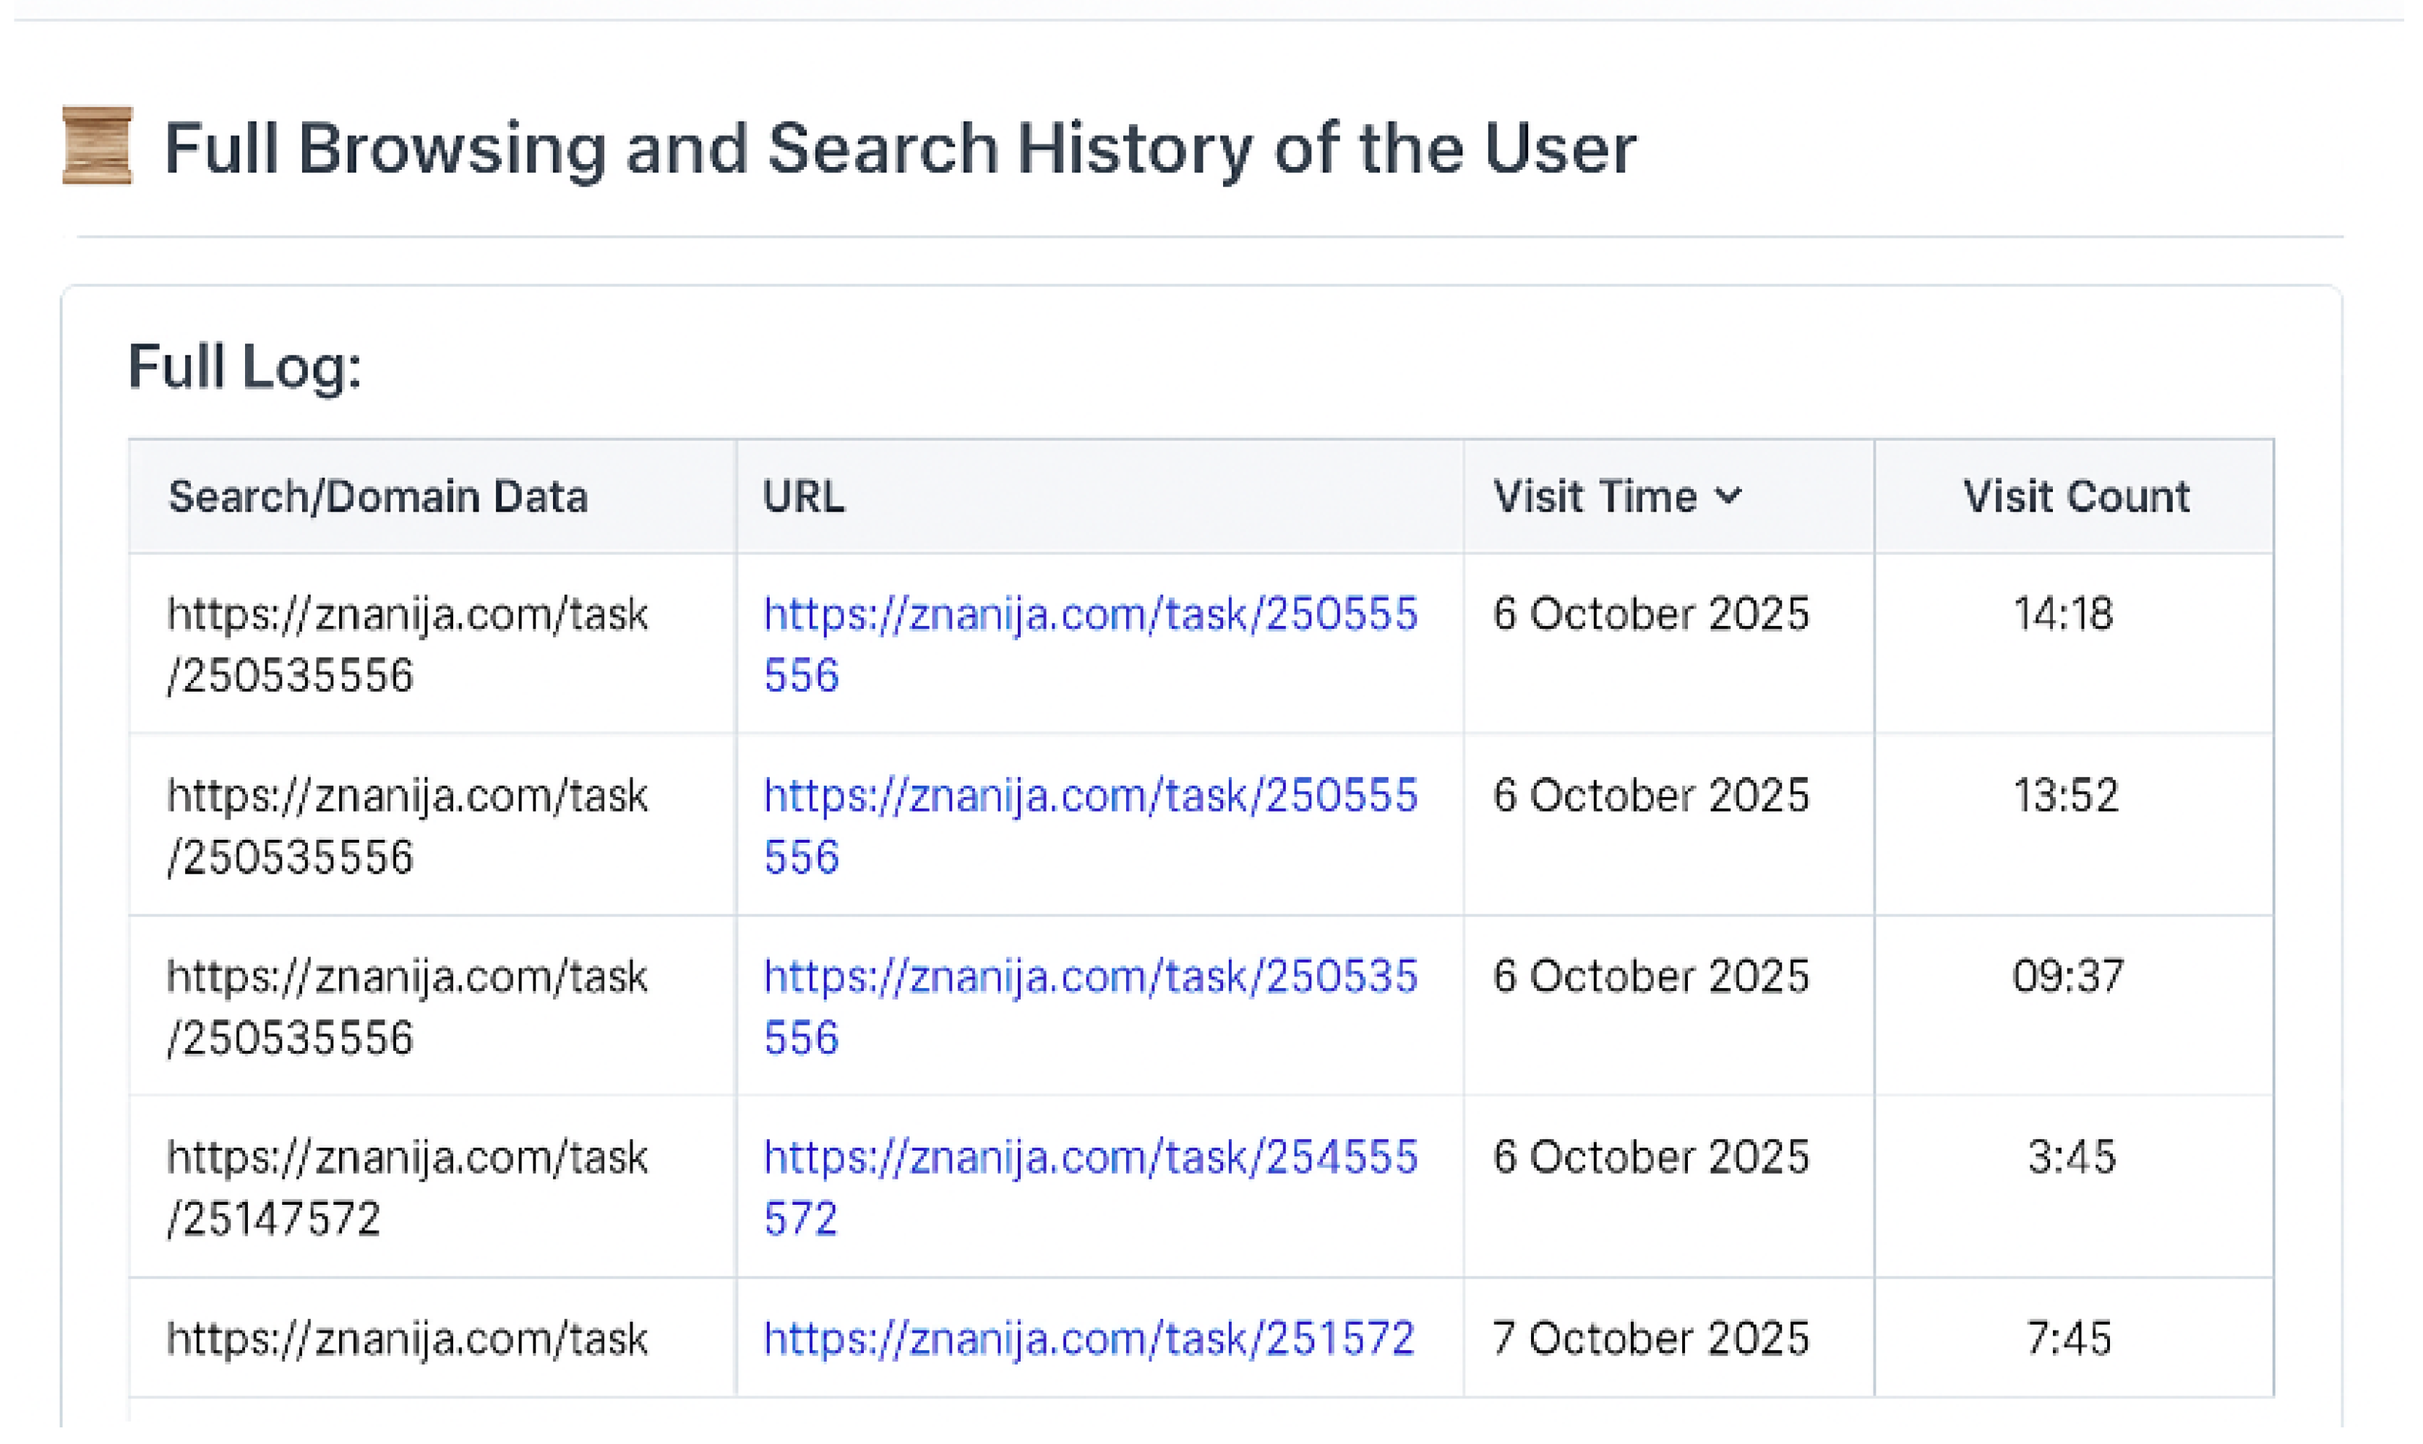Image resolution: width=2423 pixels, height=1444 pixels.
Task: Click the scroll emoji icon beside the heading
Action: 98,146
